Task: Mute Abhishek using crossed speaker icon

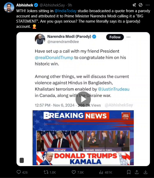Action: [134, 5]
